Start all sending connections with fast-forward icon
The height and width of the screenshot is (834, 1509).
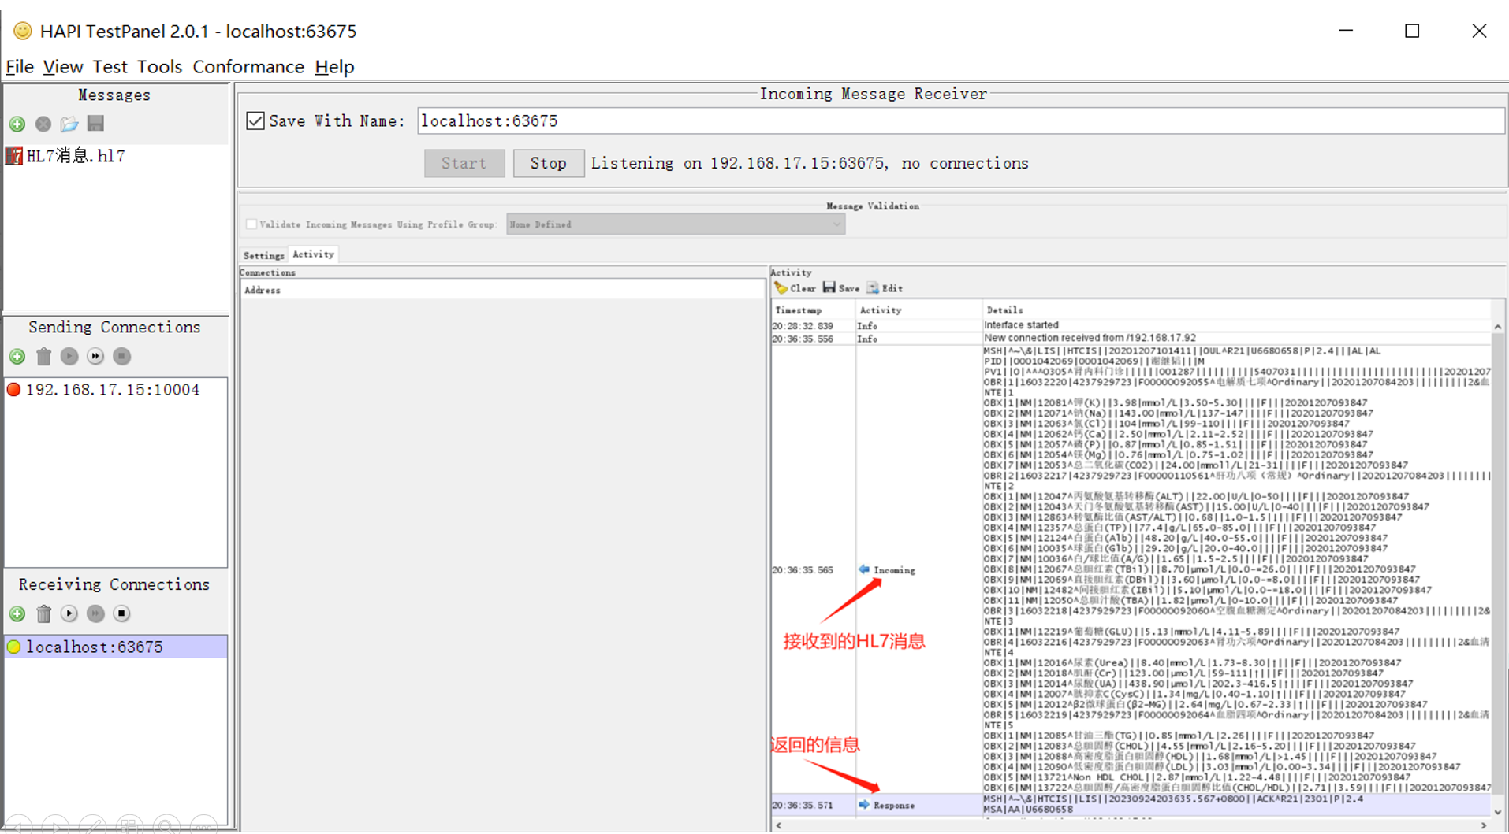95,357
